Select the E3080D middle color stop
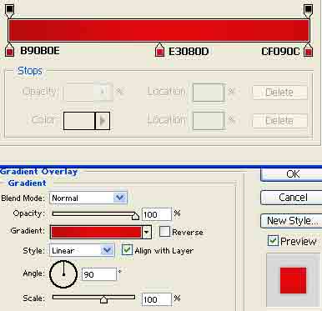Image resolution: width=322 pixels, height=311 pixels. point(159,50)
